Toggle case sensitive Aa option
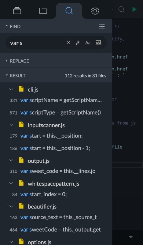Image resolution: width=143 pixels, height=245 pixels. [88, 43]
